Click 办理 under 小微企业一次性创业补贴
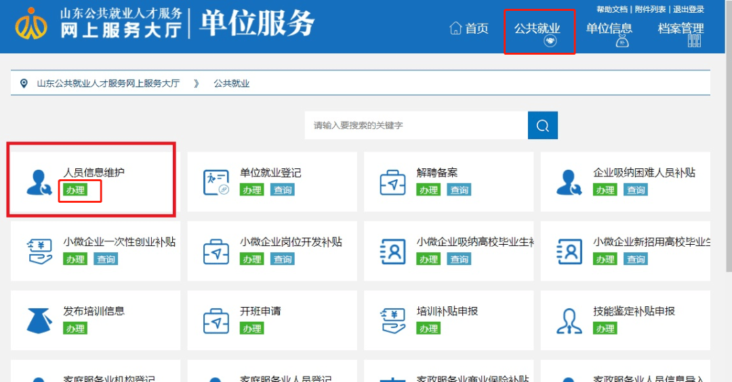 pos(75,259)
